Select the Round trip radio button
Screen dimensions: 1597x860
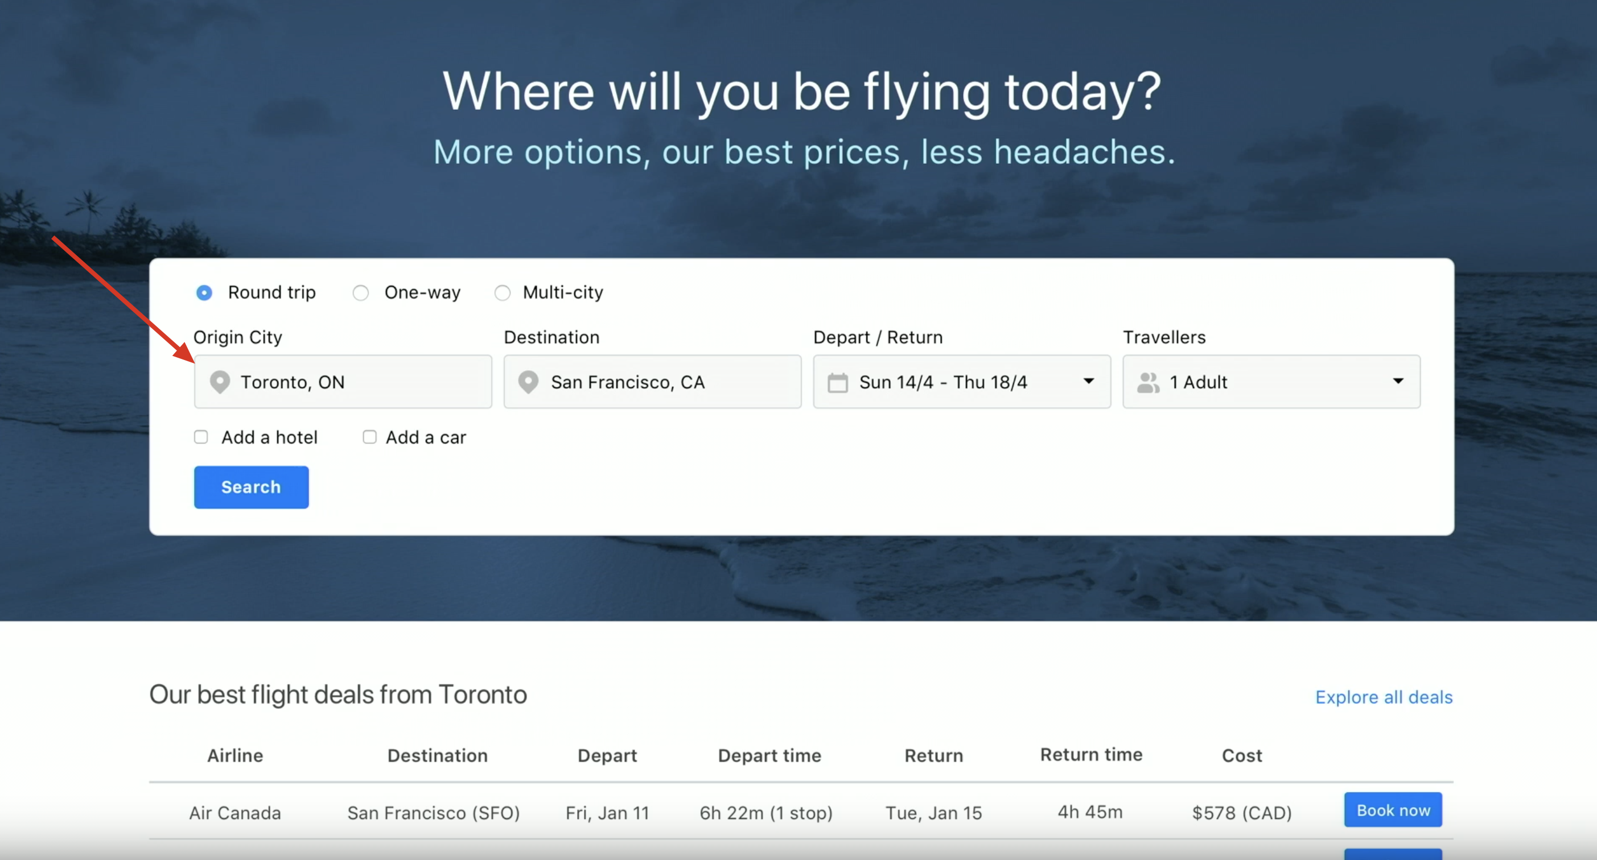pyautogui.click(x=204, y=292)
